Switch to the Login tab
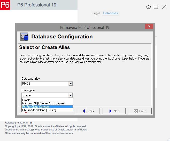The image size is (170, 141). 96,13
